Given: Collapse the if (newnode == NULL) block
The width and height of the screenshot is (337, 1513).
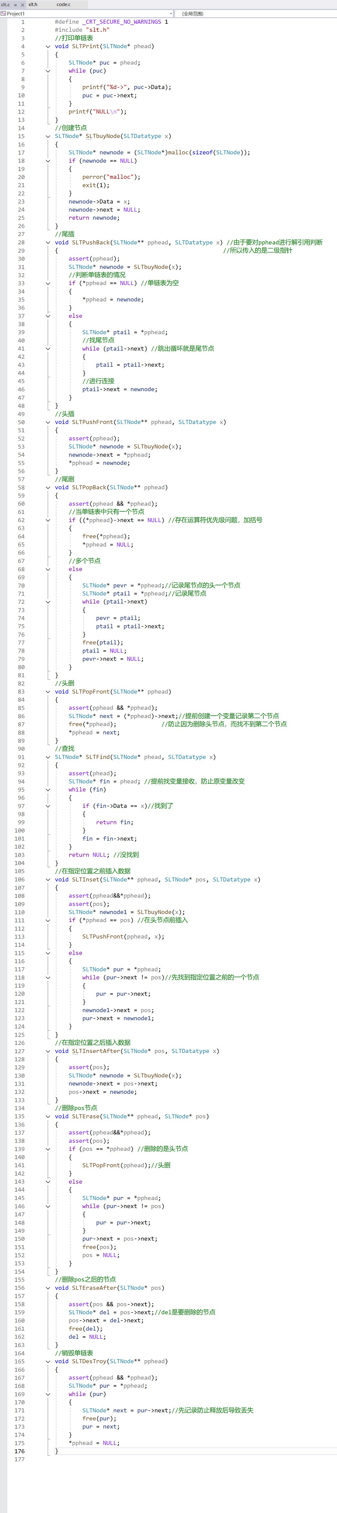Looking at the screenshot, I should click(x=48, y=161).
